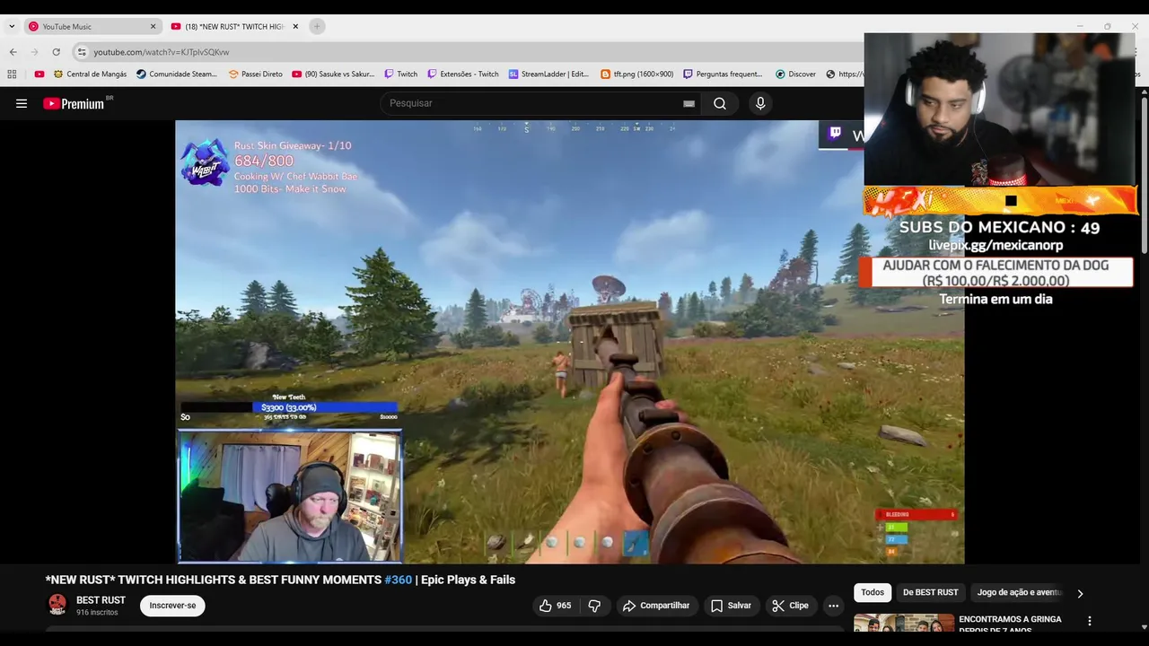Open BEST RUST channel name link
1149x646 pixels.
click(101, 600)
